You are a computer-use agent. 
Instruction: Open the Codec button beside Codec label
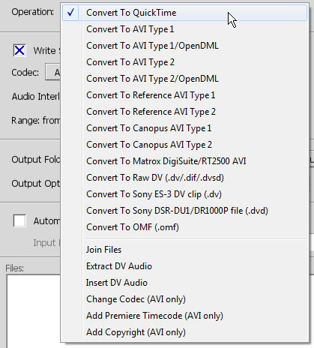(x=52, y=72)
